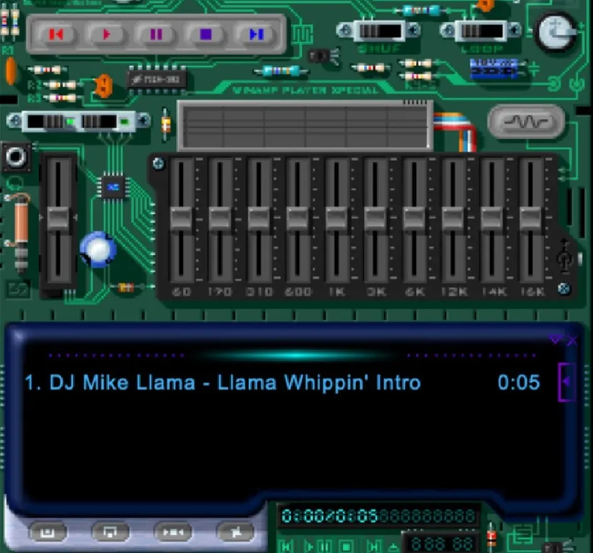Image resolution: width=593 pixels, height=553 pixels.
Task: Click the 1K equalizer band slider handle
Action: click(x=336, y=219)
